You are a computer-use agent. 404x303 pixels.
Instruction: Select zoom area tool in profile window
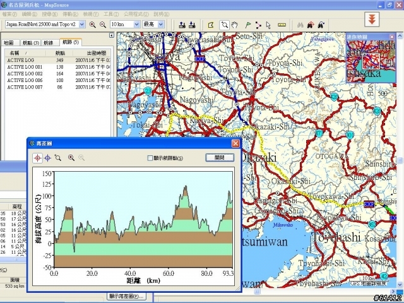tap(58, 158)
